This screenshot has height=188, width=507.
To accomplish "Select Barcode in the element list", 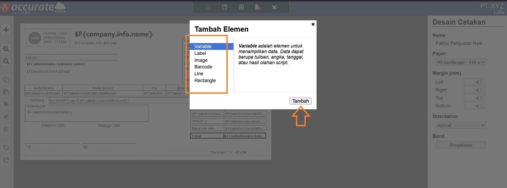I will pyautogui.click(x=203, y=67).
